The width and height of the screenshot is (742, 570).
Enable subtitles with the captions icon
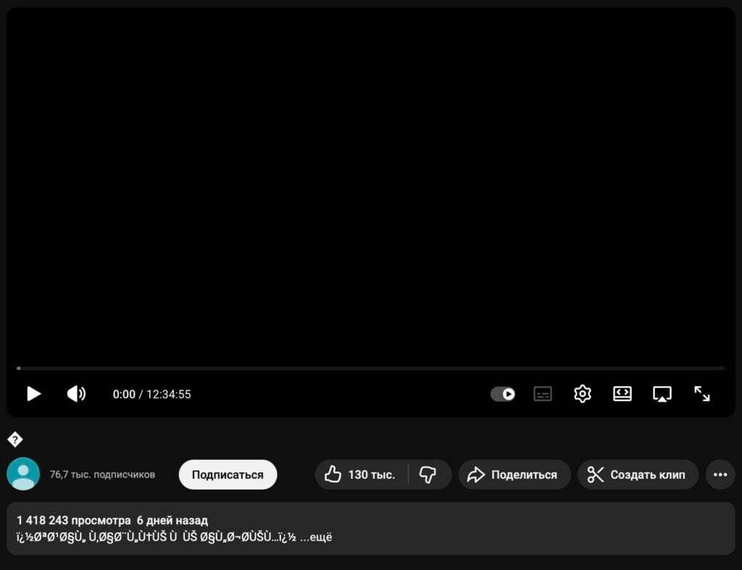(x=543, y=394)
